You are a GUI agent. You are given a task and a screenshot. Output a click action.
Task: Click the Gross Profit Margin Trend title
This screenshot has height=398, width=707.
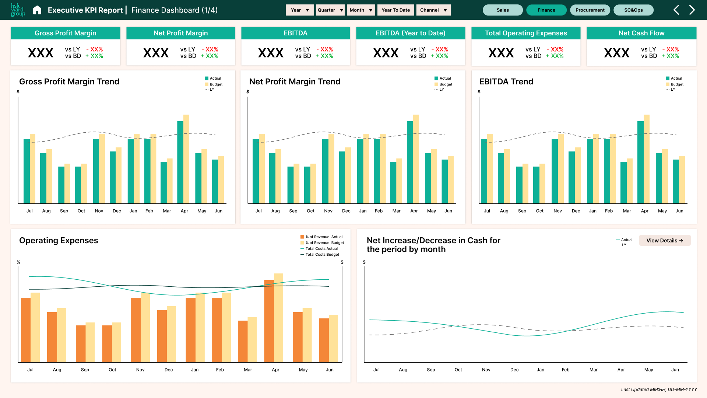(x=69, y=81)
